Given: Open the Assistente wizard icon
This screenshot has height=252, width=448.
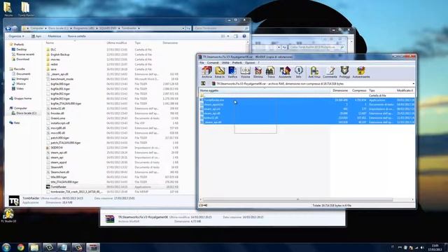Looking at the screenshot, I should tap(285, 72).
